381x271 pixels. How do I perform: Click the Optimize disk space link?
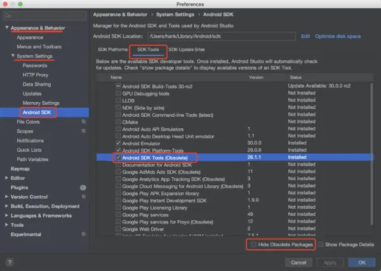pyautogui.click(x=338, y=36)
